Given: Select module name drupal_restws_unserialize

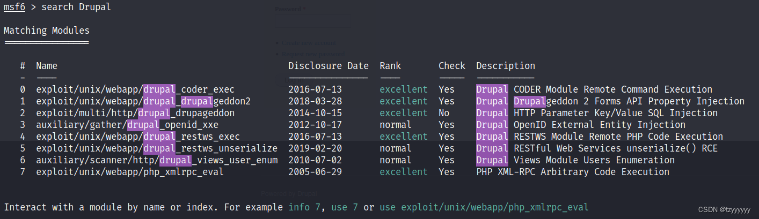Looking at the screenshot, I should click(x=210, y=148).
